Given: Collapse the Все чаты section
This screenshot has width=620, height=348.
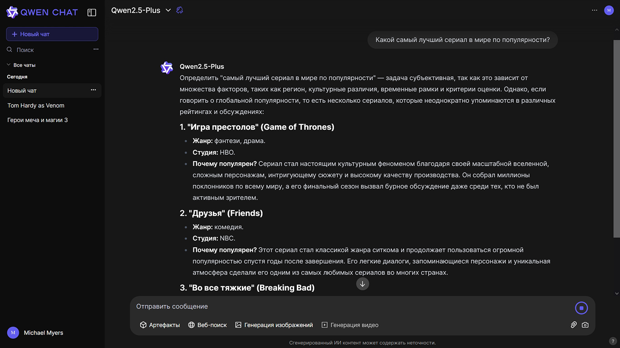Looking at the screenshot, I should [21, 65].
